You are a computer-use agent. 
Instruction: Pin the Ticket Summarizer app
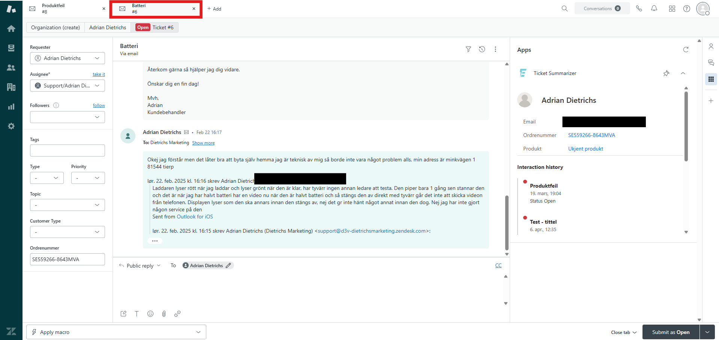point(666,73)
